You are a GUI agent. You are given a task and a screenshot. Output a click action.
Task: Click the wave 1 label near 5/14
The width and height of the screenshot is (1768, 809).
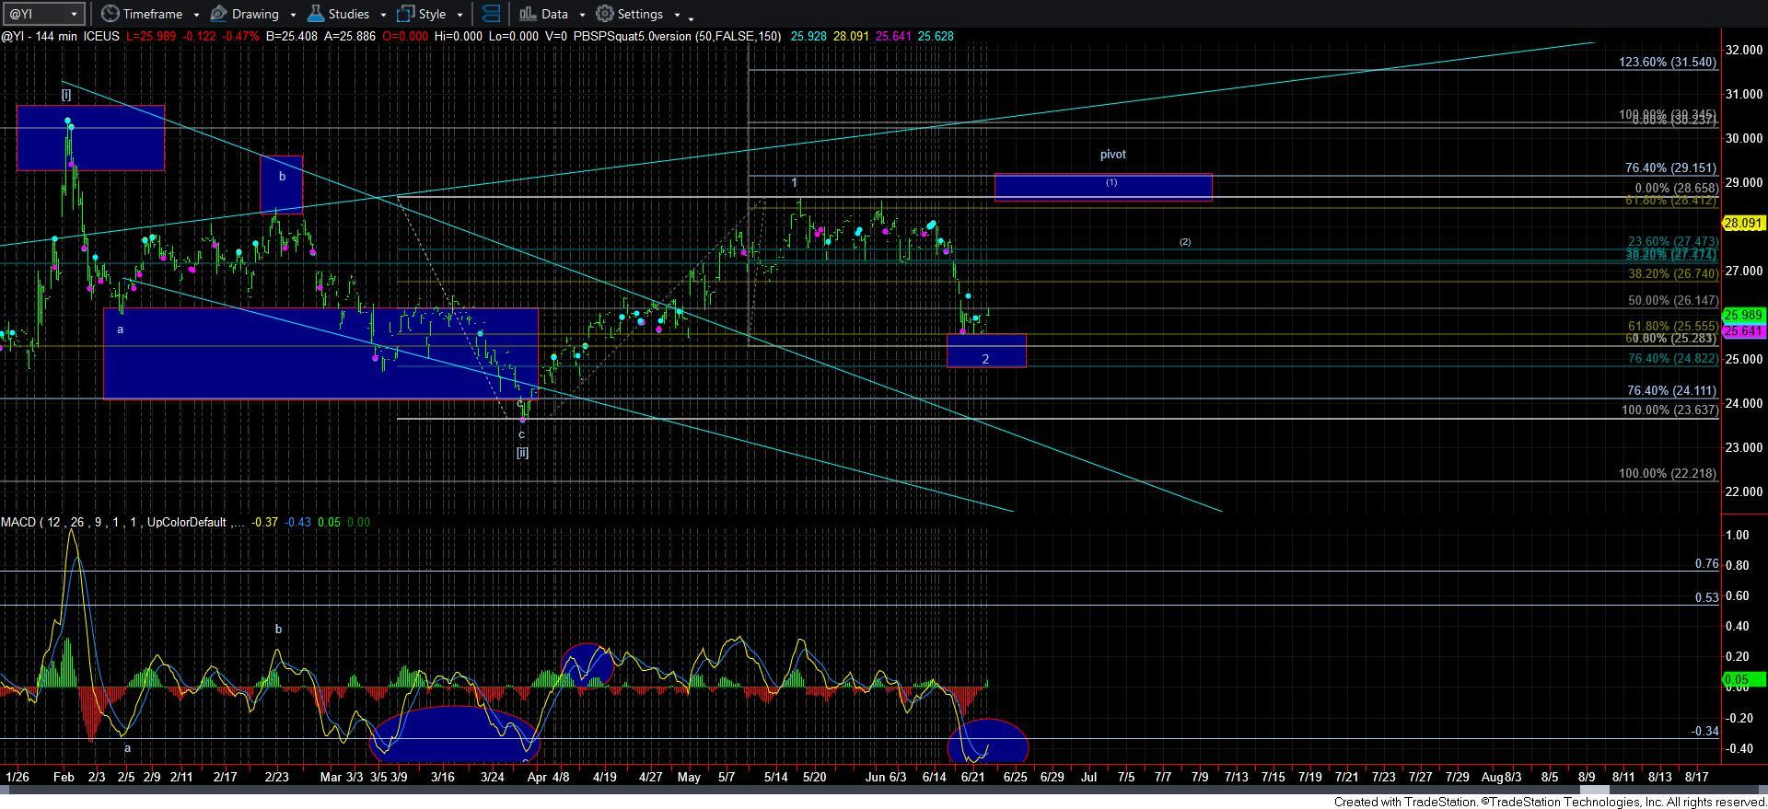(794, 182)
